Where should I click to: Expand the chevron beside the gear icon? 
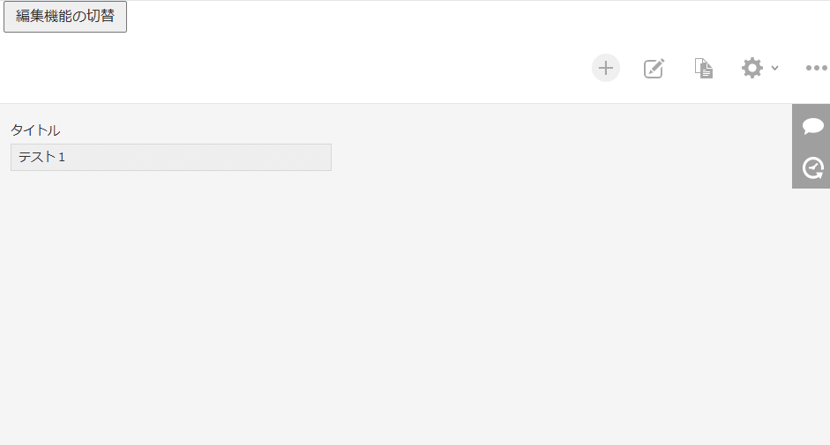coord(774,68)
